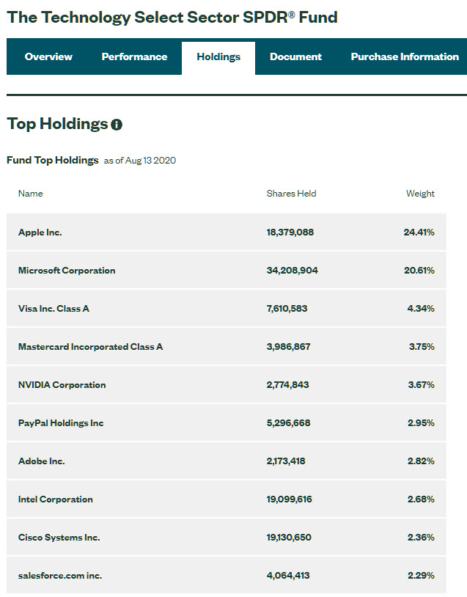Select the NVIDIA Corporation row
Screen dimensions: 467x597
click(x=62, y=385)
